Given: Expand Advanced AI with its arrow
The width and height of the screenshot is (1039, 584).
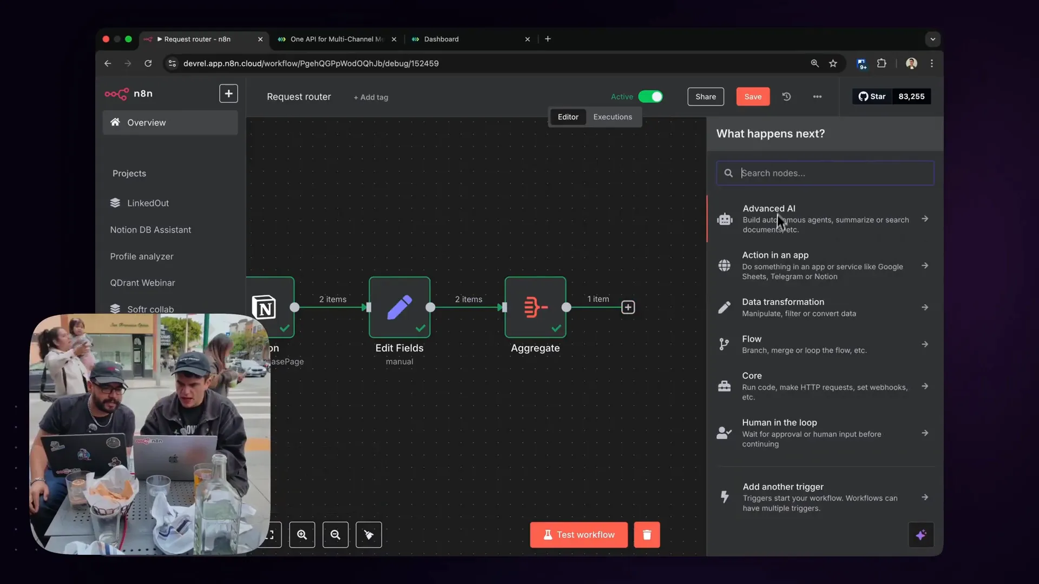Looking at the screenshot, I should tap(925, 219).
